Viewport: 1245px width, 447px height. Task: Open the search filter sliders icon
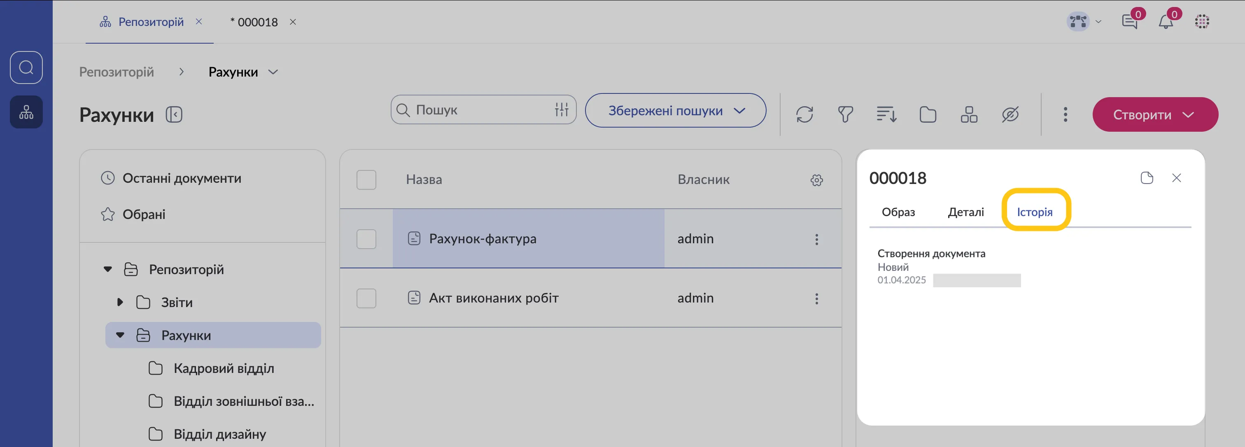click(561, 110)
